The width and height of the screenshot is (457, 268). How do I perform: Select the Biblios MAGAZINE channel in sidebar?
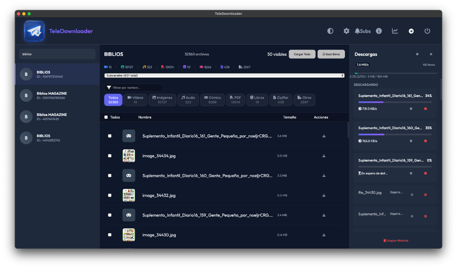tap(57, 96)
